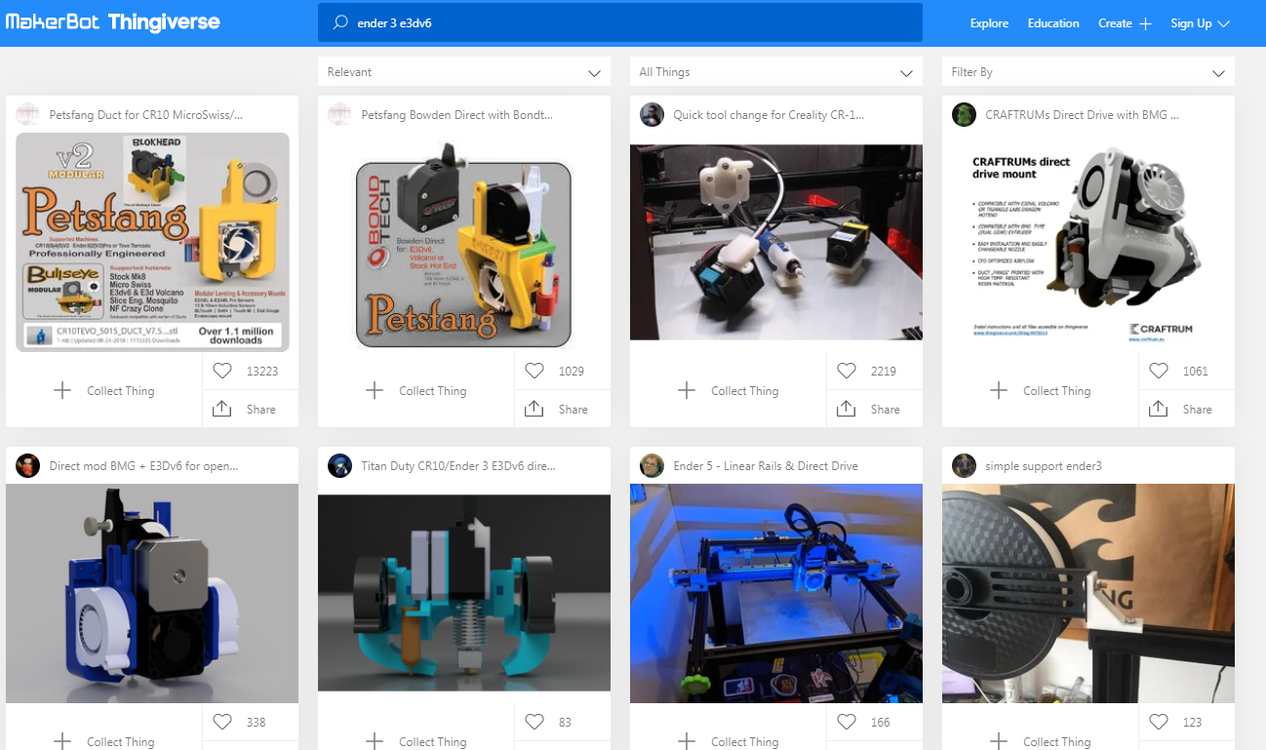The width and height of the screenshot is (1266, 750).
Task: Like the Ender 5 Linear Rails thing, 166 likes
Action: pos(847,722)
